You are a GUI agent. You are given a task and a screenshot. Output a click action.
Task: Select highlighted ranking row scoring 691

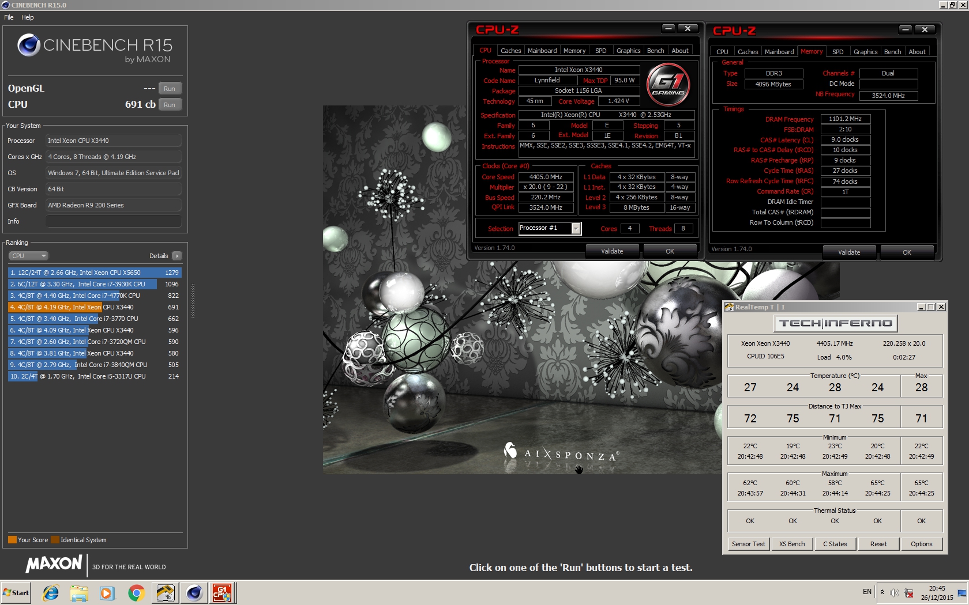click(x=95, y=307)
